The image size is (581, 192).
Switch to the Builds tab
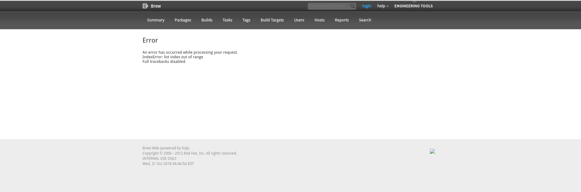207,20
